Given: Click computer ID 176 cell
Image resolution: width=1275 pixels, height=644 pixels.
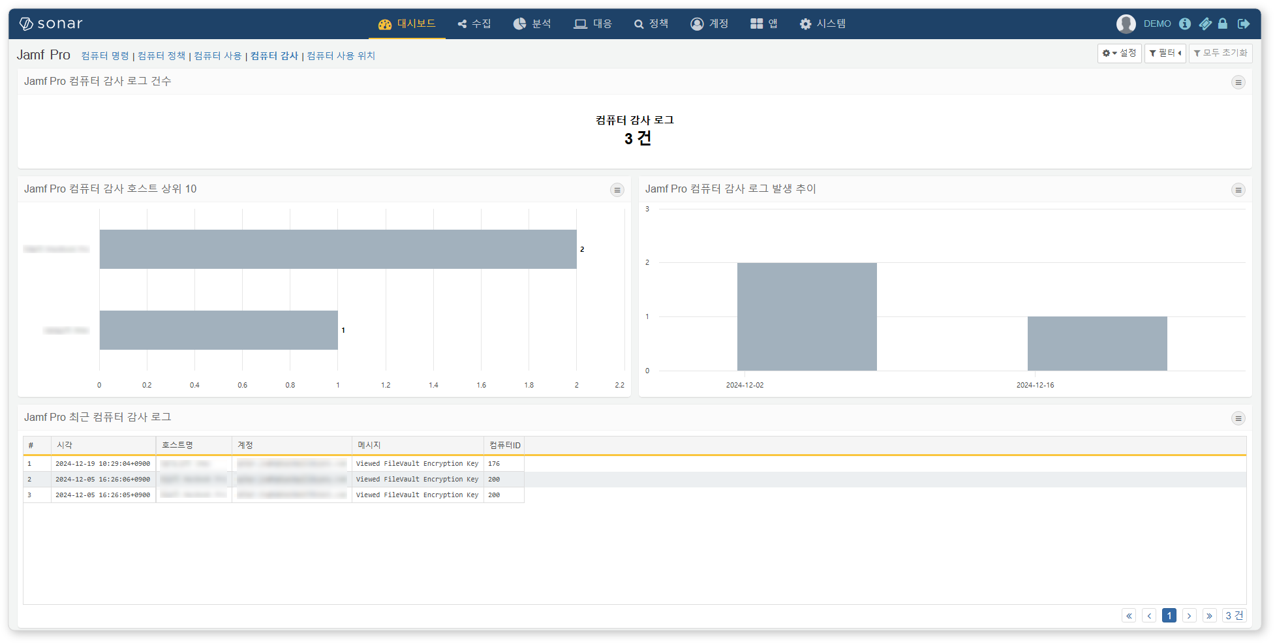Looking at the screenshot, I should (504, 464).
